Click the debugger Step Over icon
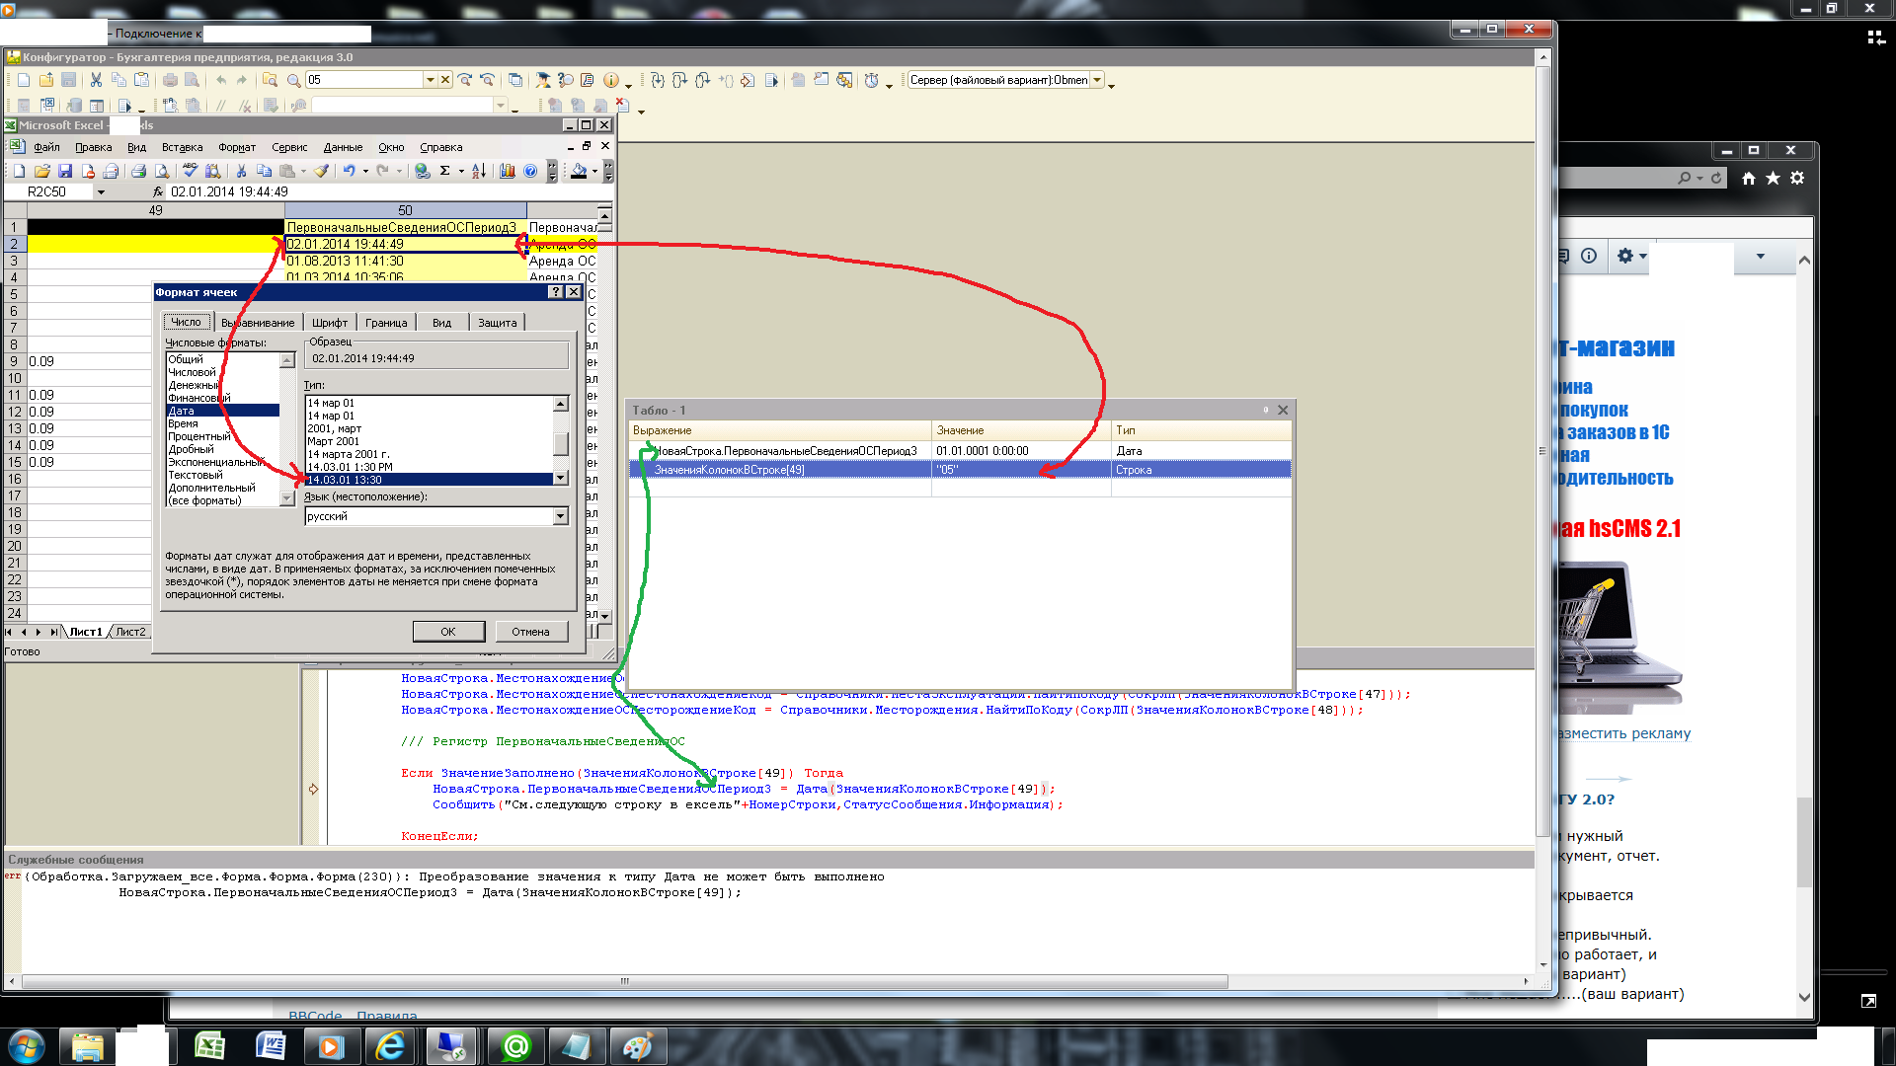Viewport: 1896px width, 1066px height. click(680, 80)
